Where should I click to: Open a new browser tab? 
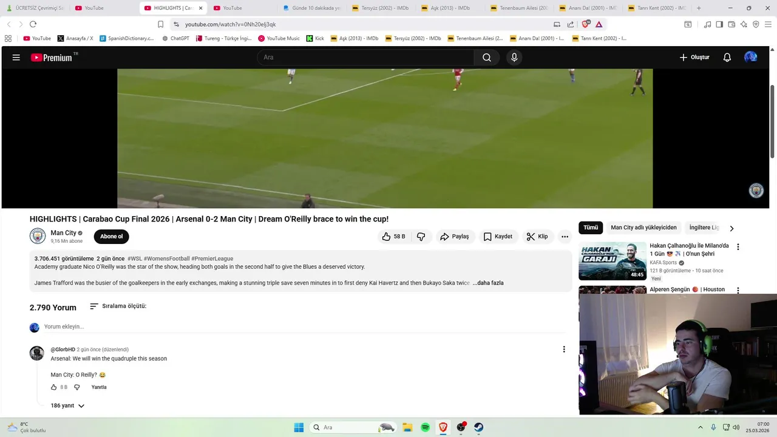pos(699,8)
